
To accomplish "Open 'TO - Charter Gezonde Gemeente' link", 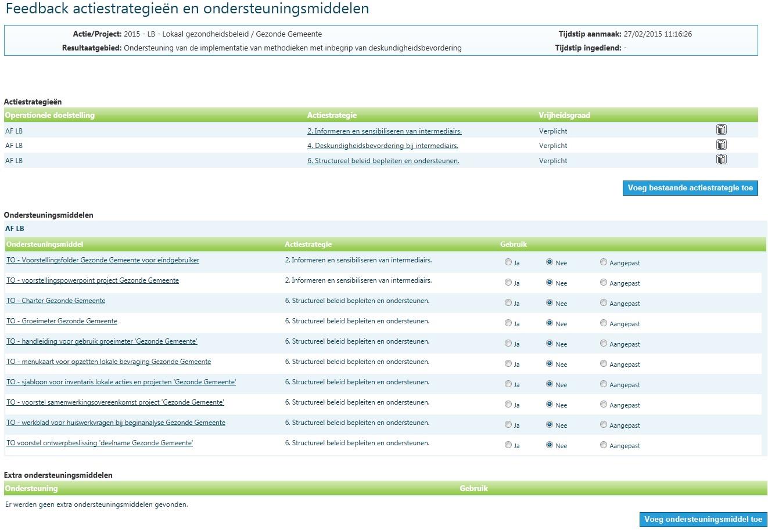I will tap(56, 301).
